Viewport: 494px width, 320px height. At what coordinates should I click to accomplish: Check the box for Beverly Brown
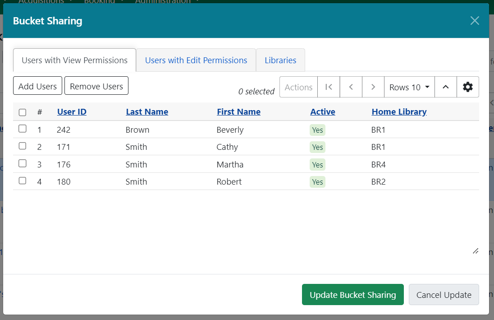(x=23, y=129)
